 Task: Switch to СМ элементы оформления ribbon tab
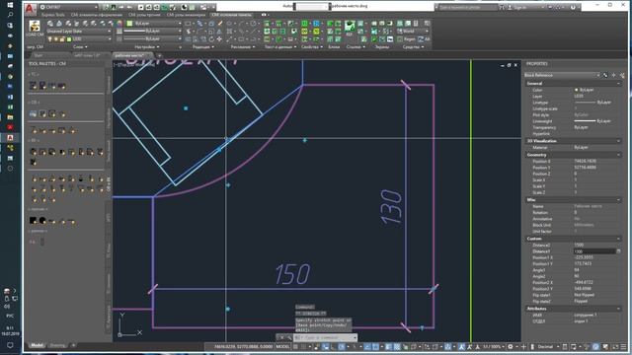(97, 15)
